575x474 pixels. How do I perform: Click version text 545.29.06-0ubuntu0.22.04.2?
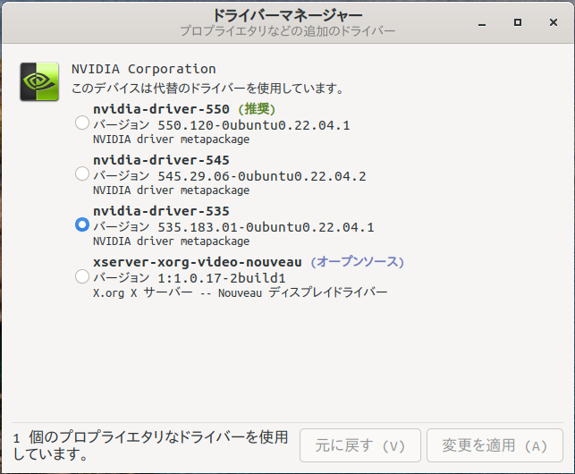click(x=262, y=176)
